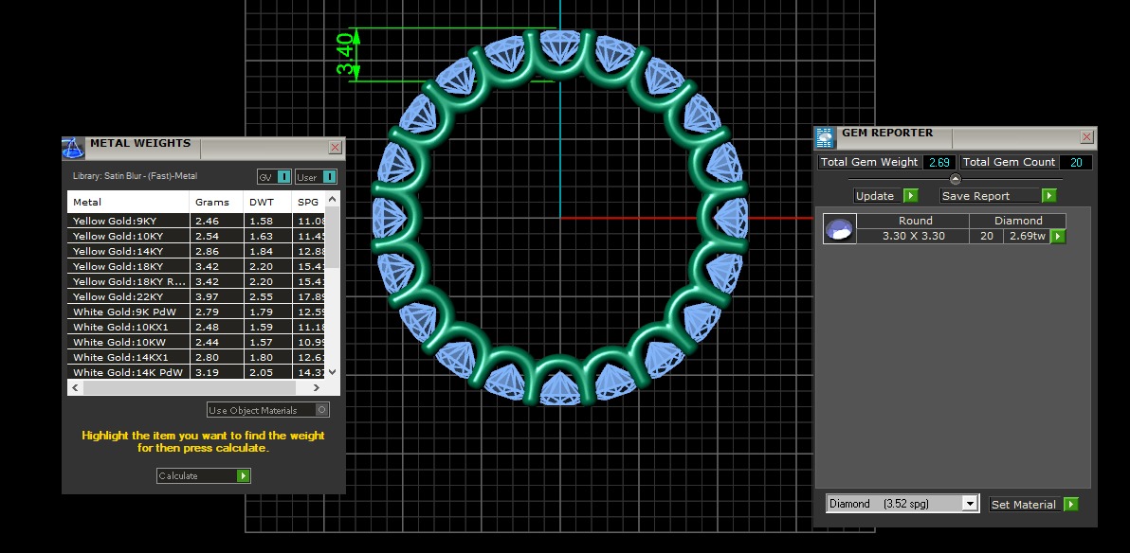This screenshot has width=1130, height=553.
Task: Enable Use Object Materials option
Action: point(268,410)
